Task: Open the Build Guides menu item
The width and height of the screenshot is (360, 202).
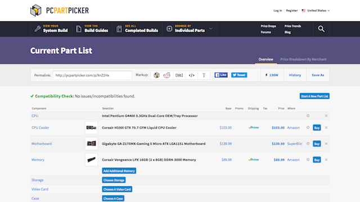Action: click(x=92, y=29)
